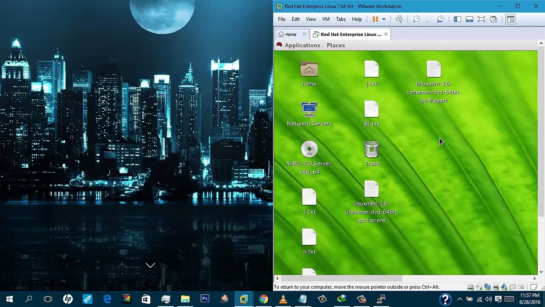Close the Red Hat Enterprise Linux tab
Viewport: 545px width, 307px height.
(x=386, y=34)
